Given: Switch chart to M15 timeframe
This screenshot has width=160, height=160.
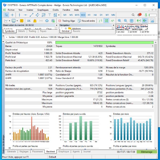Looking at the screenshot, I should pyautogui.click(x=77, y=15).
